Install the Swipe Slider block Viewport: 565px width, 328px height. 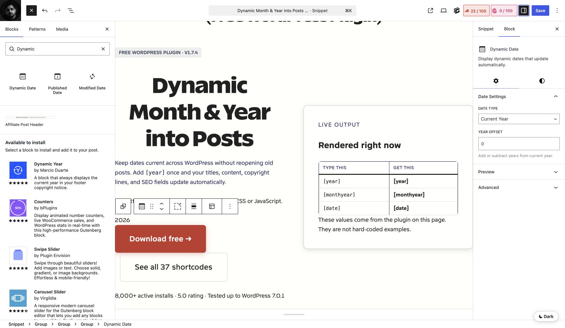point(57,263)
